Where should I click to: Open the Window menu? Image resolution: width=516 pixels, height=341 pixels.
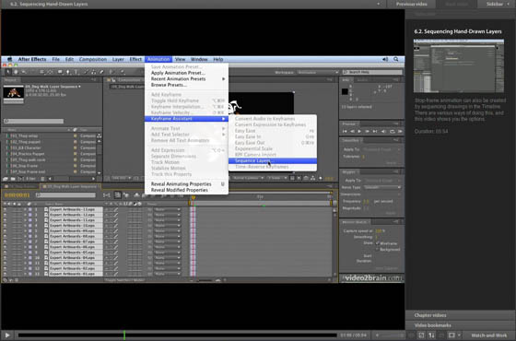pyautogui.click(x=199, y=59)
